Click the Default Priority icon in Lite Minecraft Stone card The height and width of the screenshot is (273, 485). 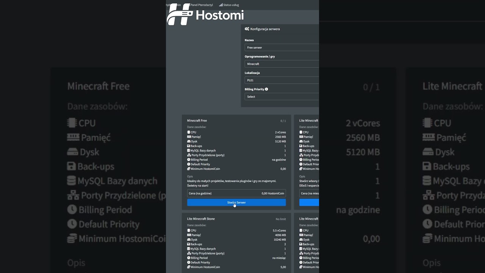coord(189,262)
